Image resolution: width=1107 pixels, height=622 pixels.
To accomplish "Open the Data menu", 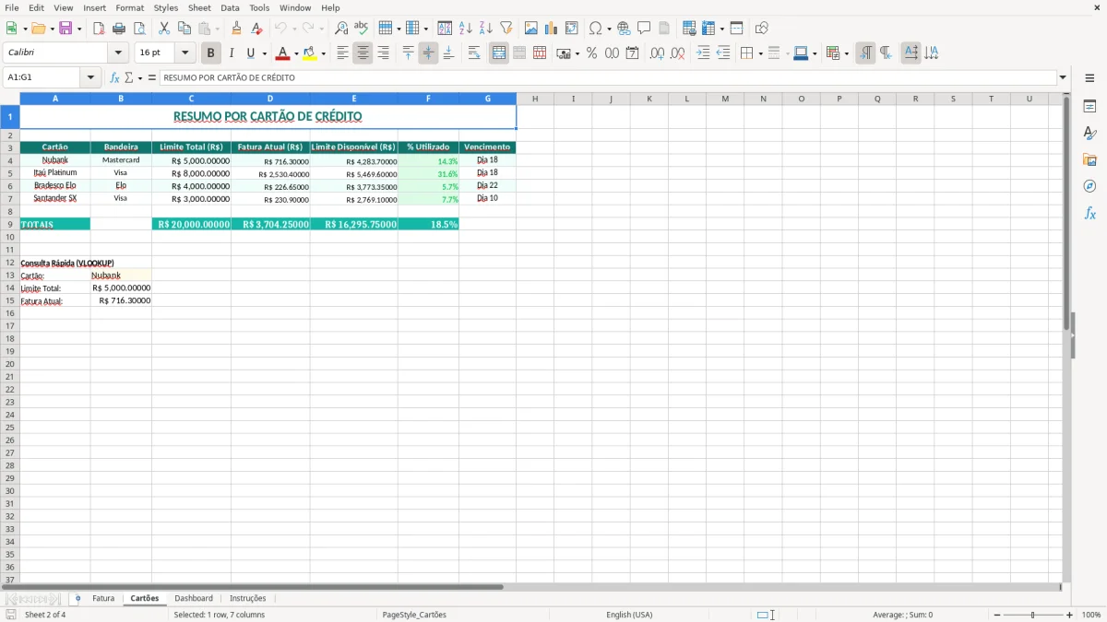I will point(230,7).
